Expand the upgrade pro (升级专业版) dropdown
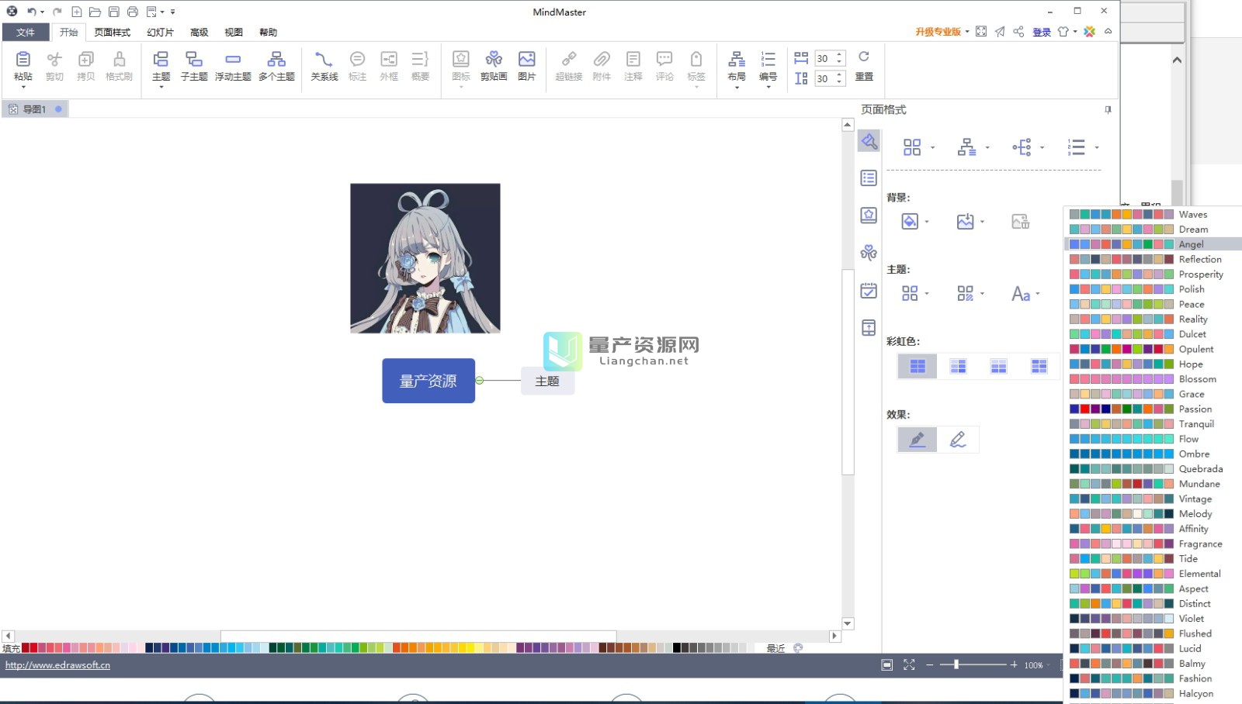1242x704 pixels. (x=967, y=32)
